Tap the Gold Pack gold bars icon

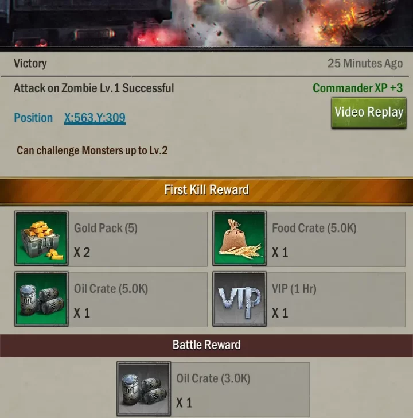pyautogui.click(x=41, y=238)
